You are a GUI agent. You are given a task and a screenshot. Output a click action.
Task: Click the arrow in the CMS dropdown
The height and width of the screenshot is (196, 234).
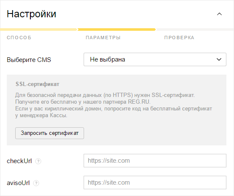(219, 59)
